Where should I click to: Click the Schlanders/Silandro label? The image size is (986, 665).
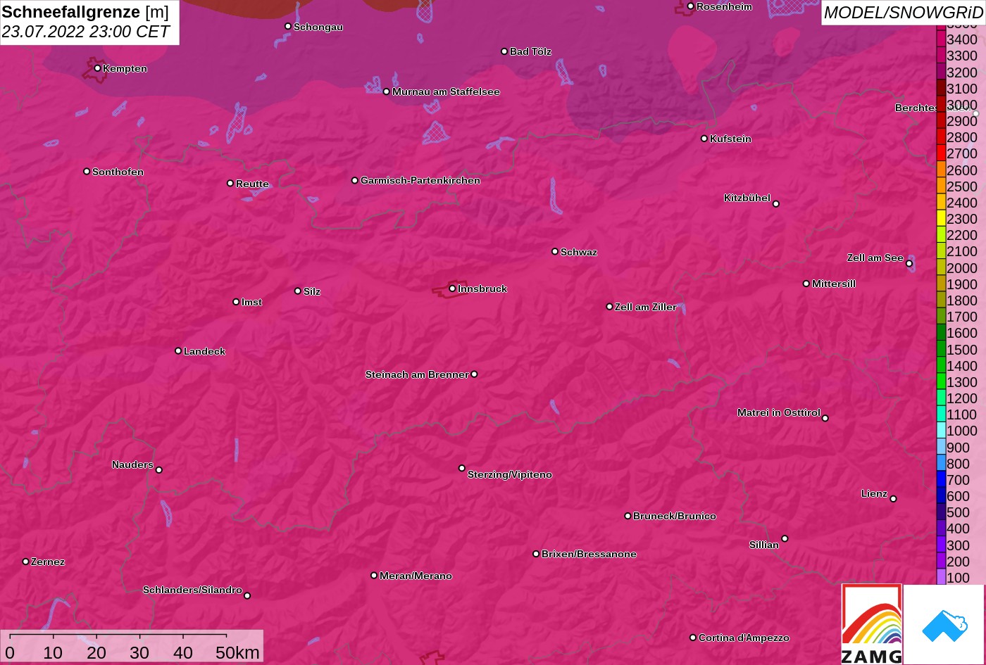click(x=192, y=590)
